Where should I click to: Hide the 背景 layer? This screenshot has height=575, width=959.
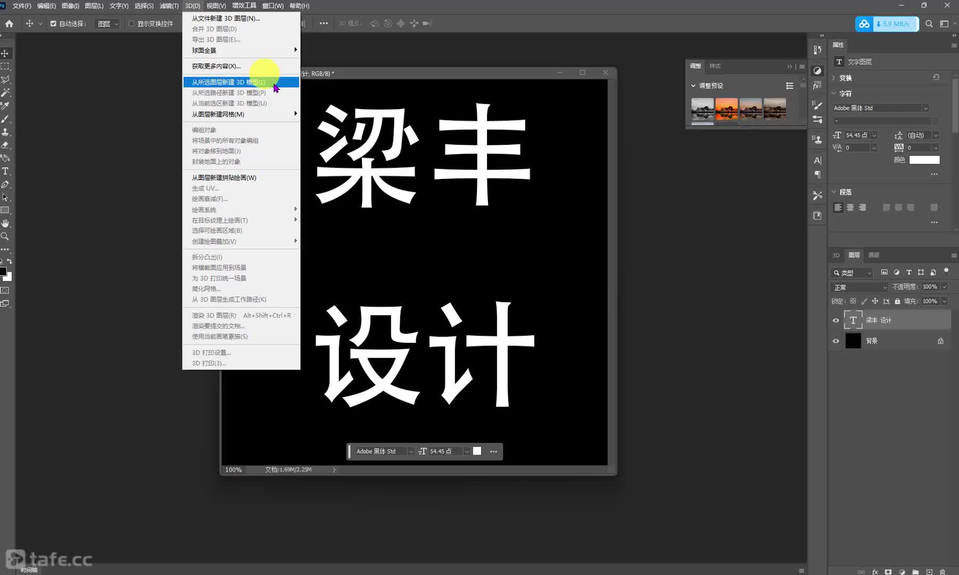pos(836,341)
